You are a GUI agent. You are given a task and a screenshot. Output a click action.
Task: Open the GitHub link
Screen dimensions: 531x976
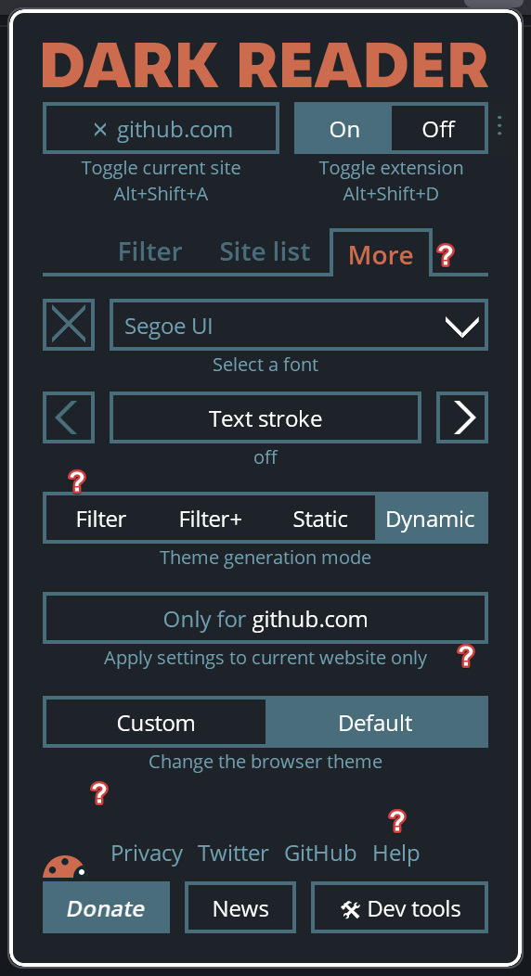click(320, 853)
